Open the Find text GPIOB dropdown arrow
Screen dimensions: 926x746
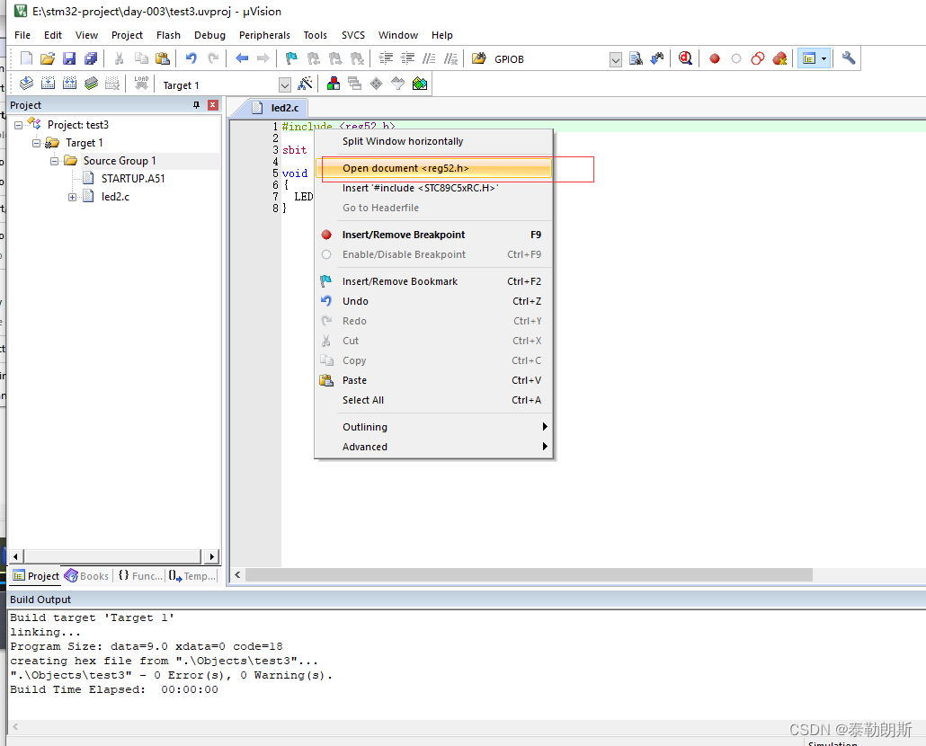pyautogui.click(x=615, y=59)
